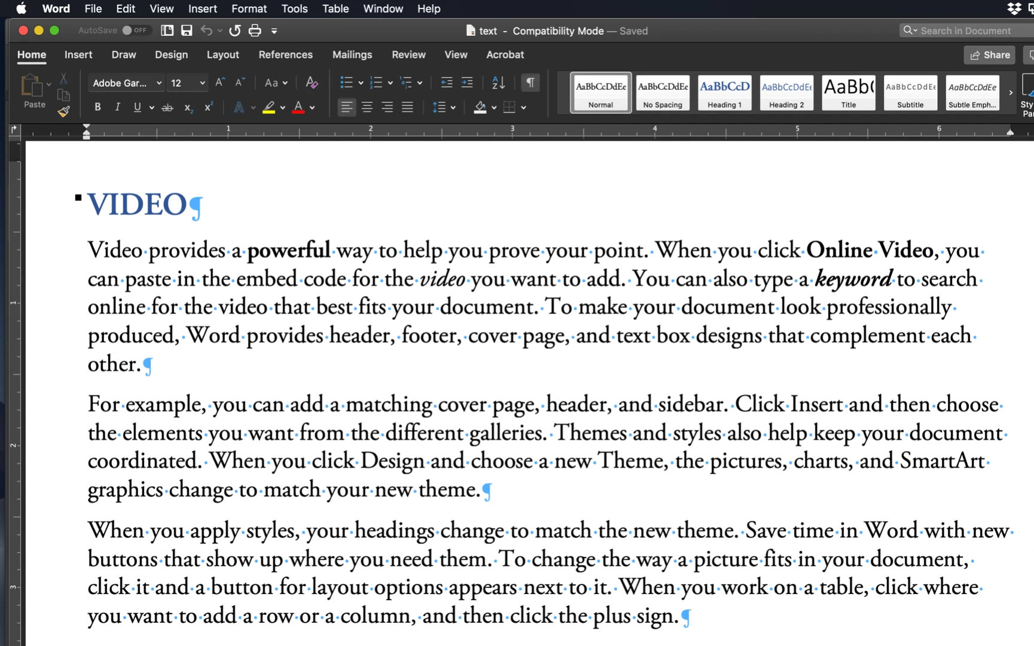Viewport: 1034px width, 646px height.
Task: Open the font size dropdown
Action: pos(202,83)
